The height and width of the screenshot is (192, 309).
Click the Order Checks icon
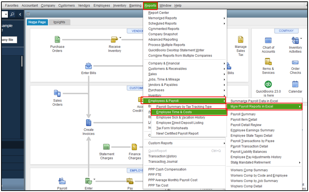point(295,62)
